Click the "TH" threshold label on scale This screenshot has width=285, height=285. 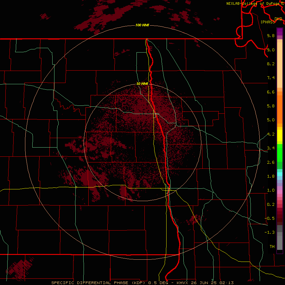(x=272, y=247)
